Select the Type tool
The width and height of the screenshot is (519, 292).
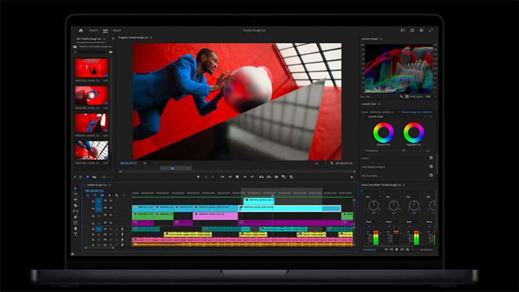pyautogui.click(x=76, y=234)
